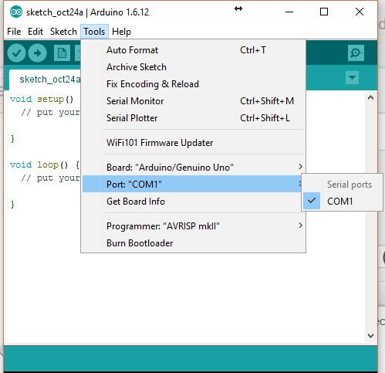Expand the Programmer submenu arrow
Screen dimensions: 385x373
pos(300,225)
